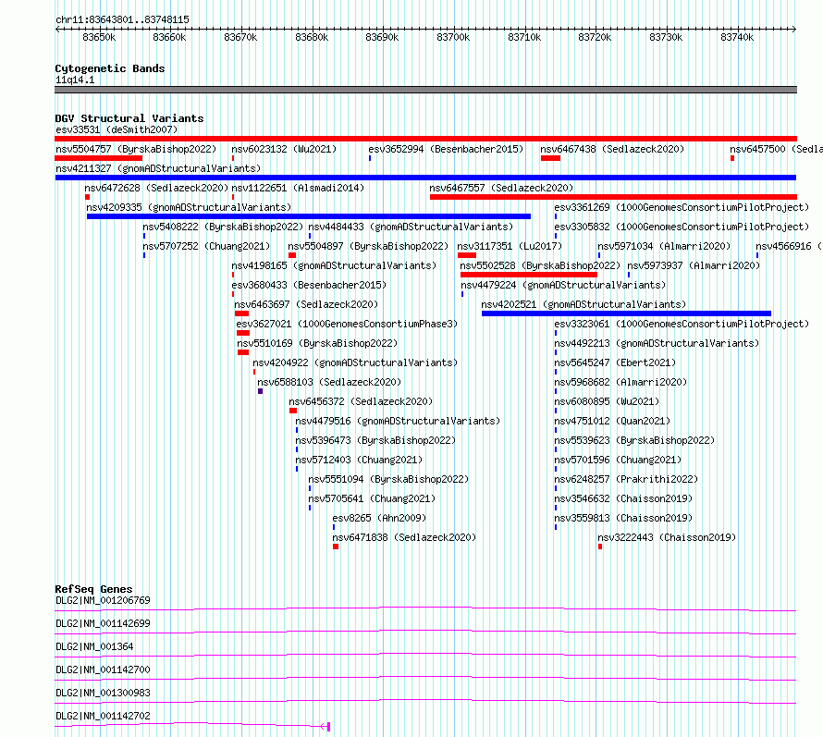Click the blue nsv4209335 variant bar

pos(309,216)
